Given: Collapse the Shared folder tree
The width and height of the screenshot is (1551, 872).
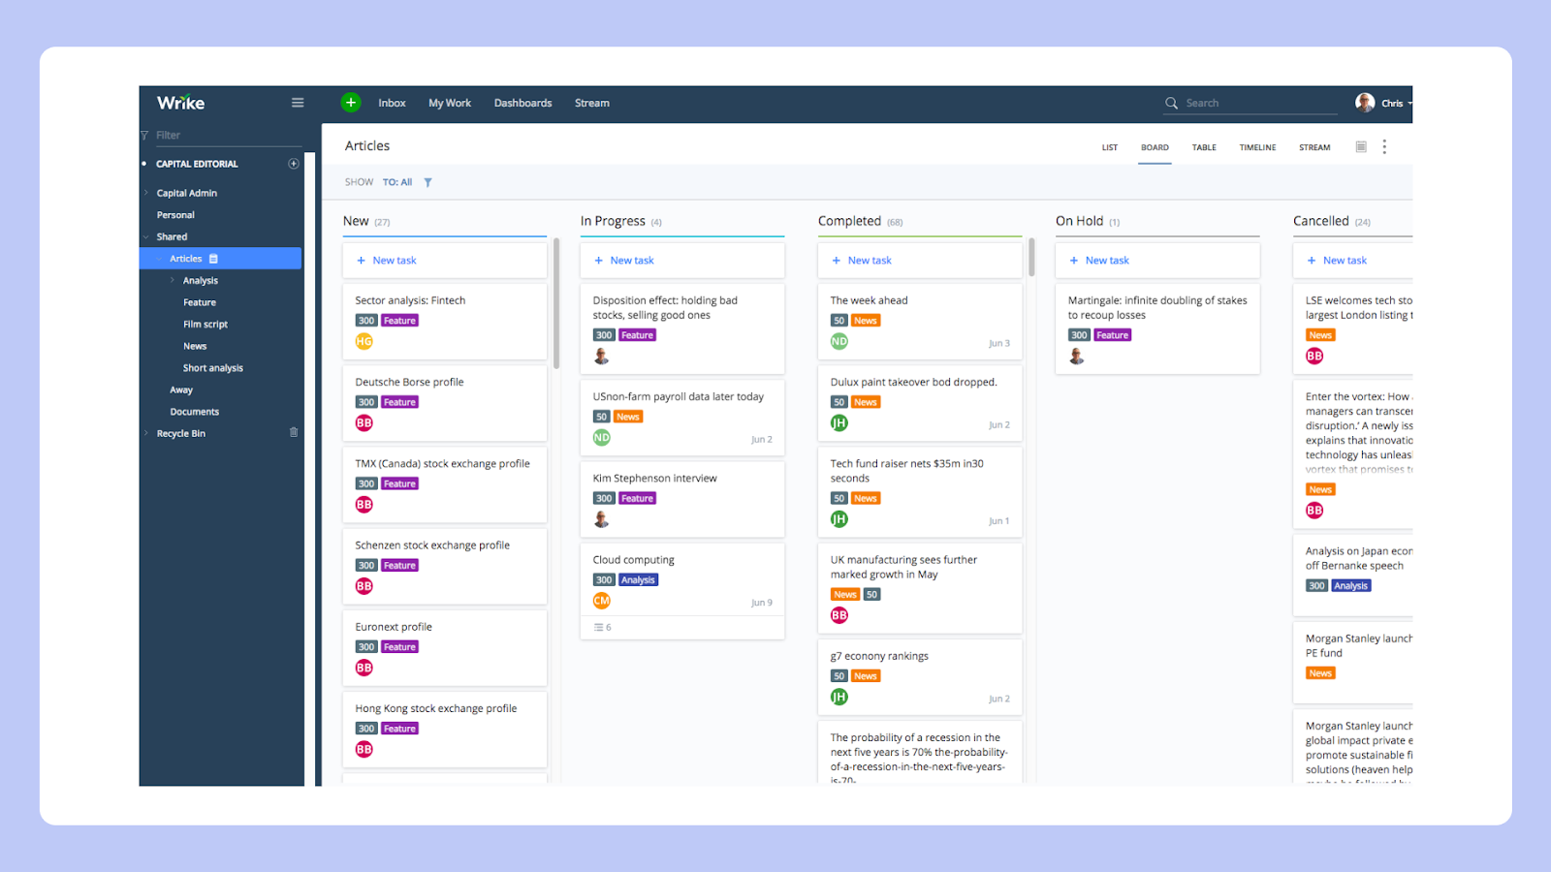Looking at the screenshot, I should tap(146, 236).
